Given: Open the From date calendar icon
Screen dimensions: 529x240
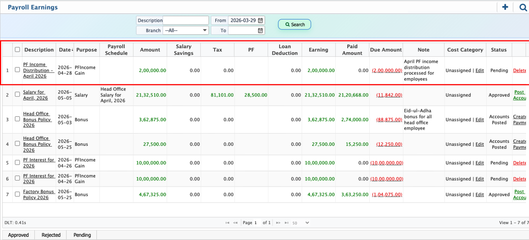Looking at the screenshot, I should (x=260, y=21).
